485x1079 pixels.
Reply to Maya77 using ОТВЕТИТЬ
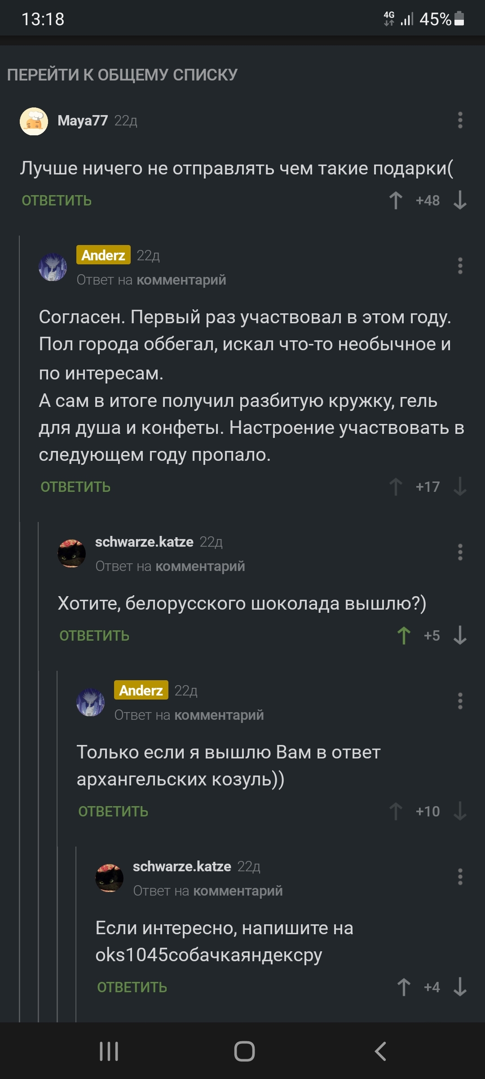pyautogui.click(x=57, y=201)
